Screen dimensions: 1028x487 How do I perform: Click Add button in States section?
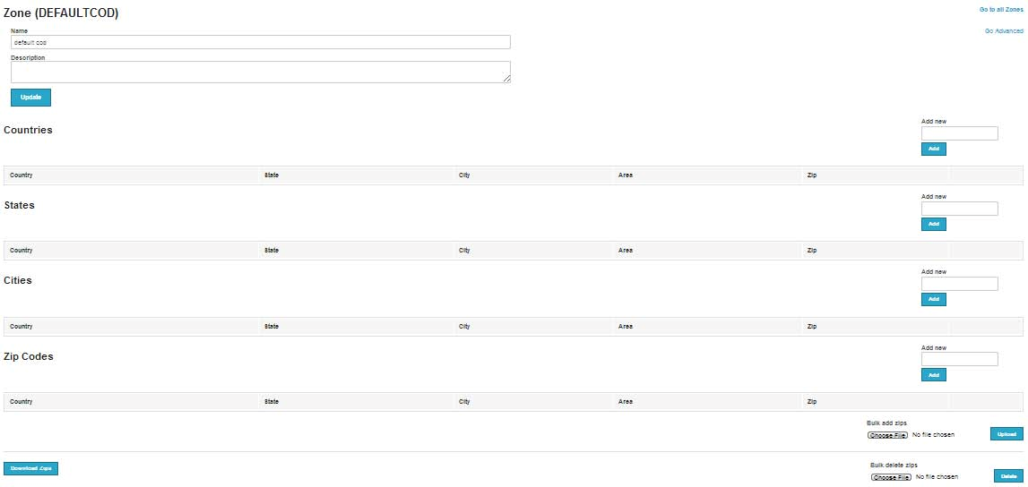coord(934,225)
